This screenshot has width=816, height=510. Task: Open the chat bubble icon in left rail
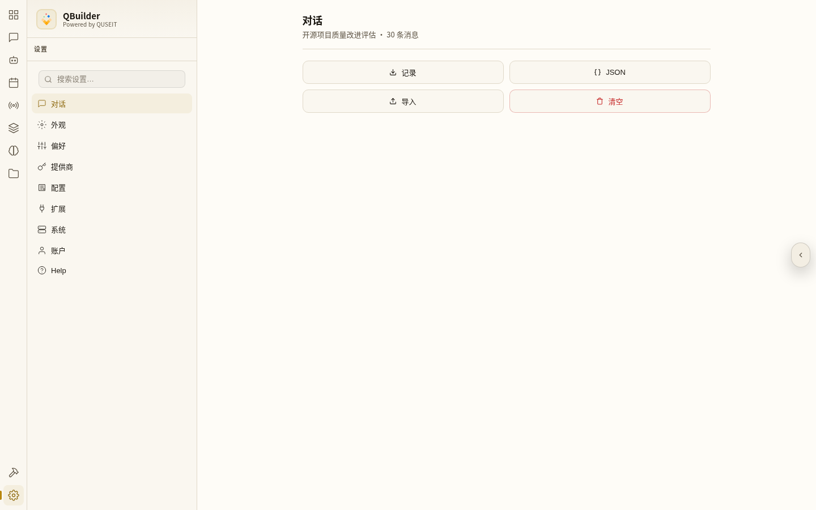click(x=14, y=37)
